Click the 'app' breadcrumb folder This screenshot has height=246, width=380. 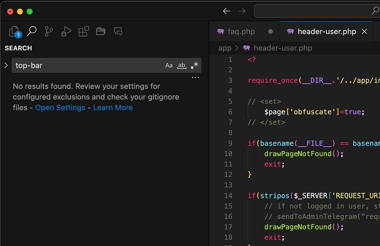coord(225,48)
